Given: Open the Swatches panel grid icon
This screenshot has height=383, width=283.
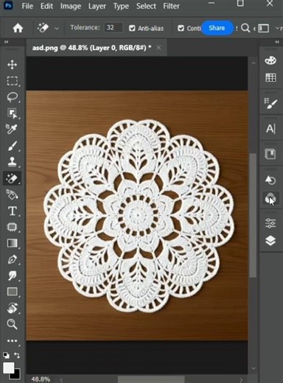Looking at the screenshot, I should 270,77.
